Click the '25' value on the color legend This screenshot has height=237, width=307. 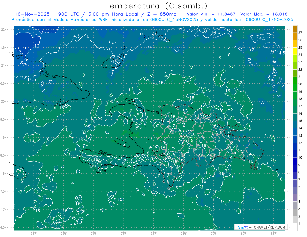tap(300, 47)
